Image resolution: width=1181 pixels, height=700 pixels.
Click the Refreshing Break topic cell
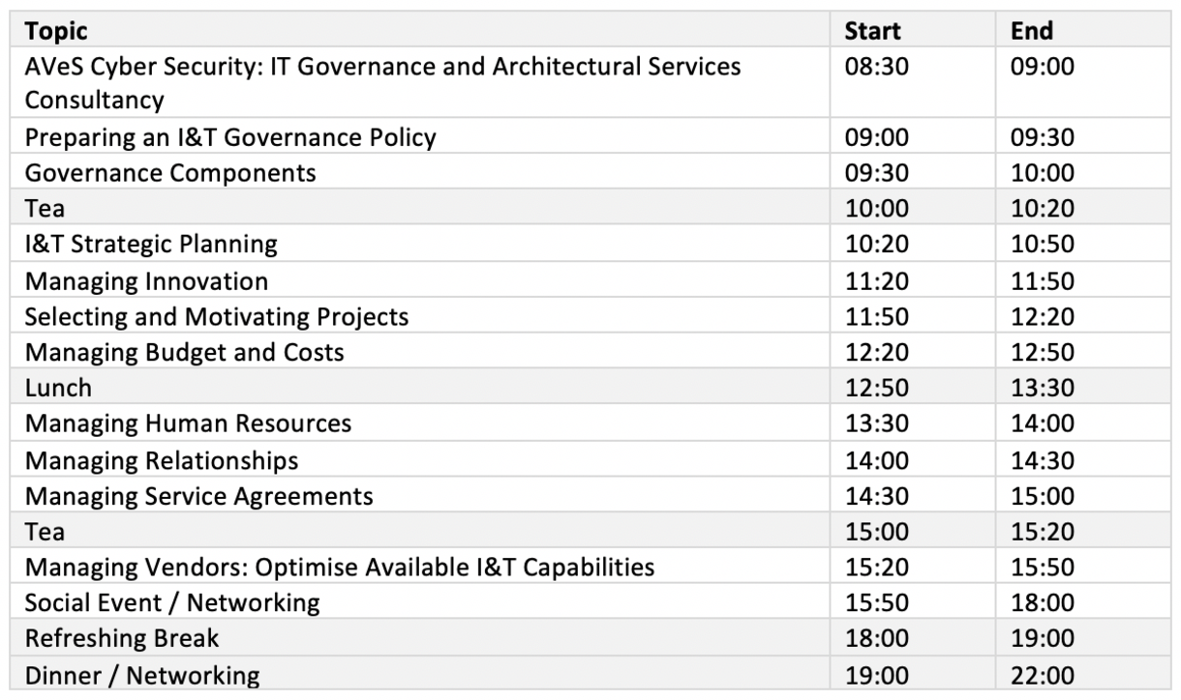click(122, 639)
